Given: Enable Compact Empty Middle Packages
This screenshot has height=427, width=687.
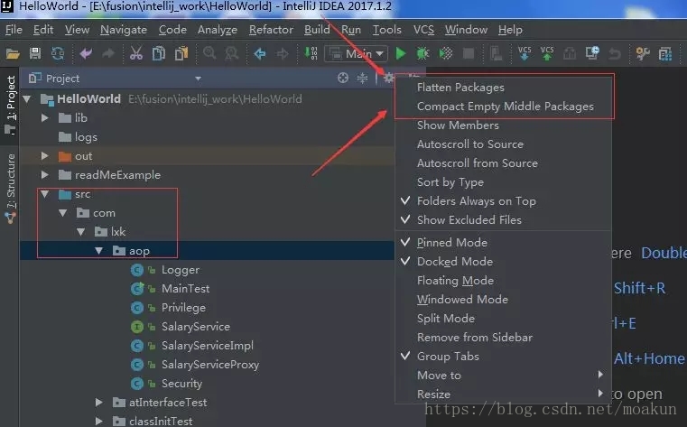Looking at the screenshot, I should (503, 107).
